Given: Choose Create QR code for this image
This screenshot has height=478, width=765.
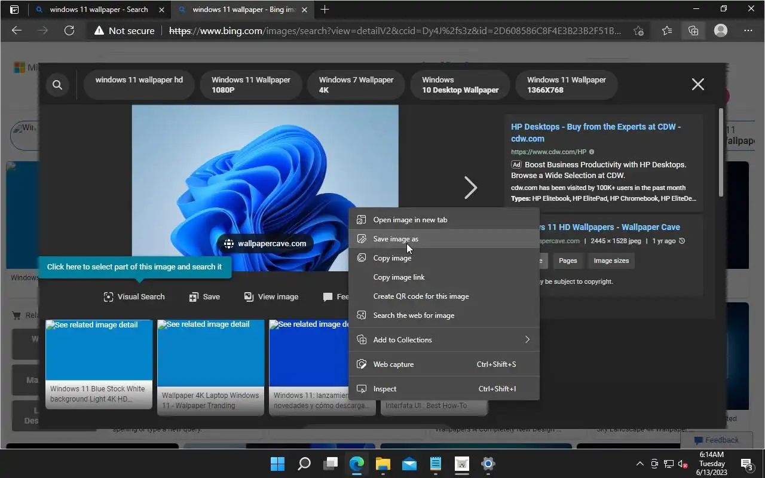Looking at the screenshot, I should click(x=443, y=296).
